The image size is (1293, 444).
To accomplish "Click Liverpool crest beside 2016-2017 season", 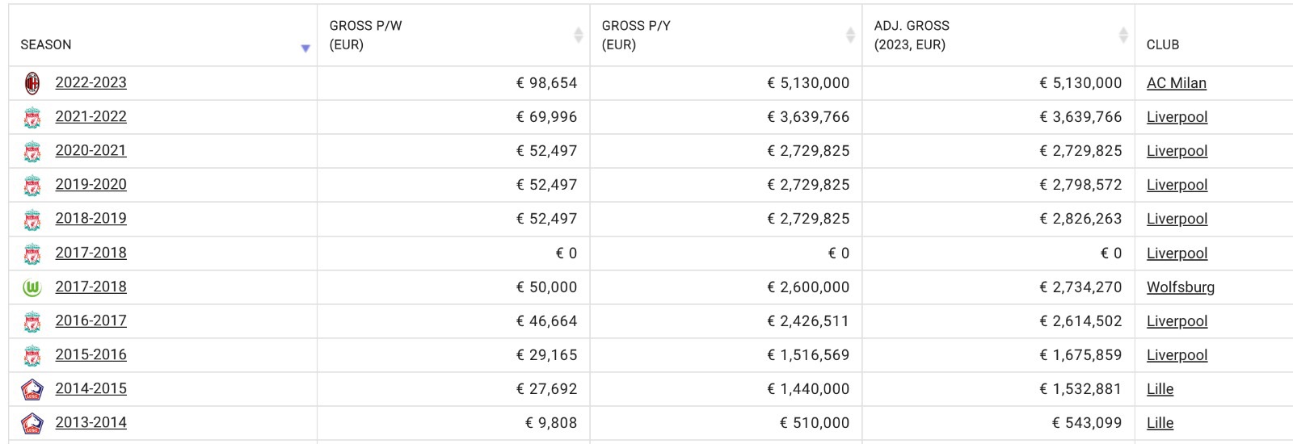I will 32,321.
